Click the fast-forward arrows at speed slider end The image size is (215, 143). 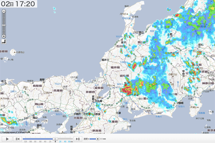(x=104, y=139)
